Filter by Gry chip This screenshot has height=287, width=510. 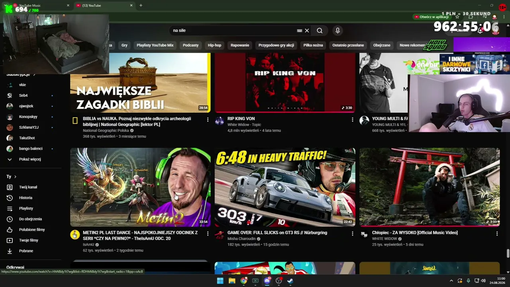[124, 45]
